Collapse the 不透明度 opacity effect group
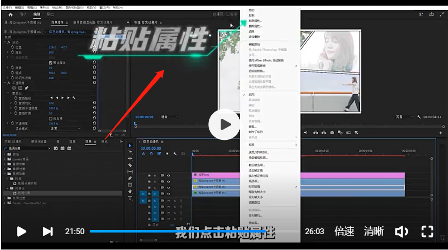Screen dimensions: 448x250 tap(5, 83)
